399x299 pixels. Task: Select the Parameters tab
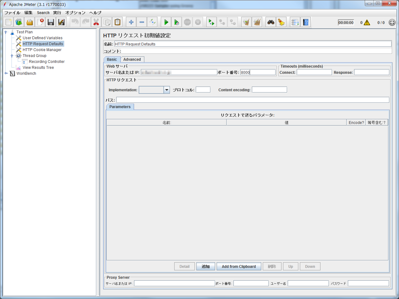(x=120, y=107)
